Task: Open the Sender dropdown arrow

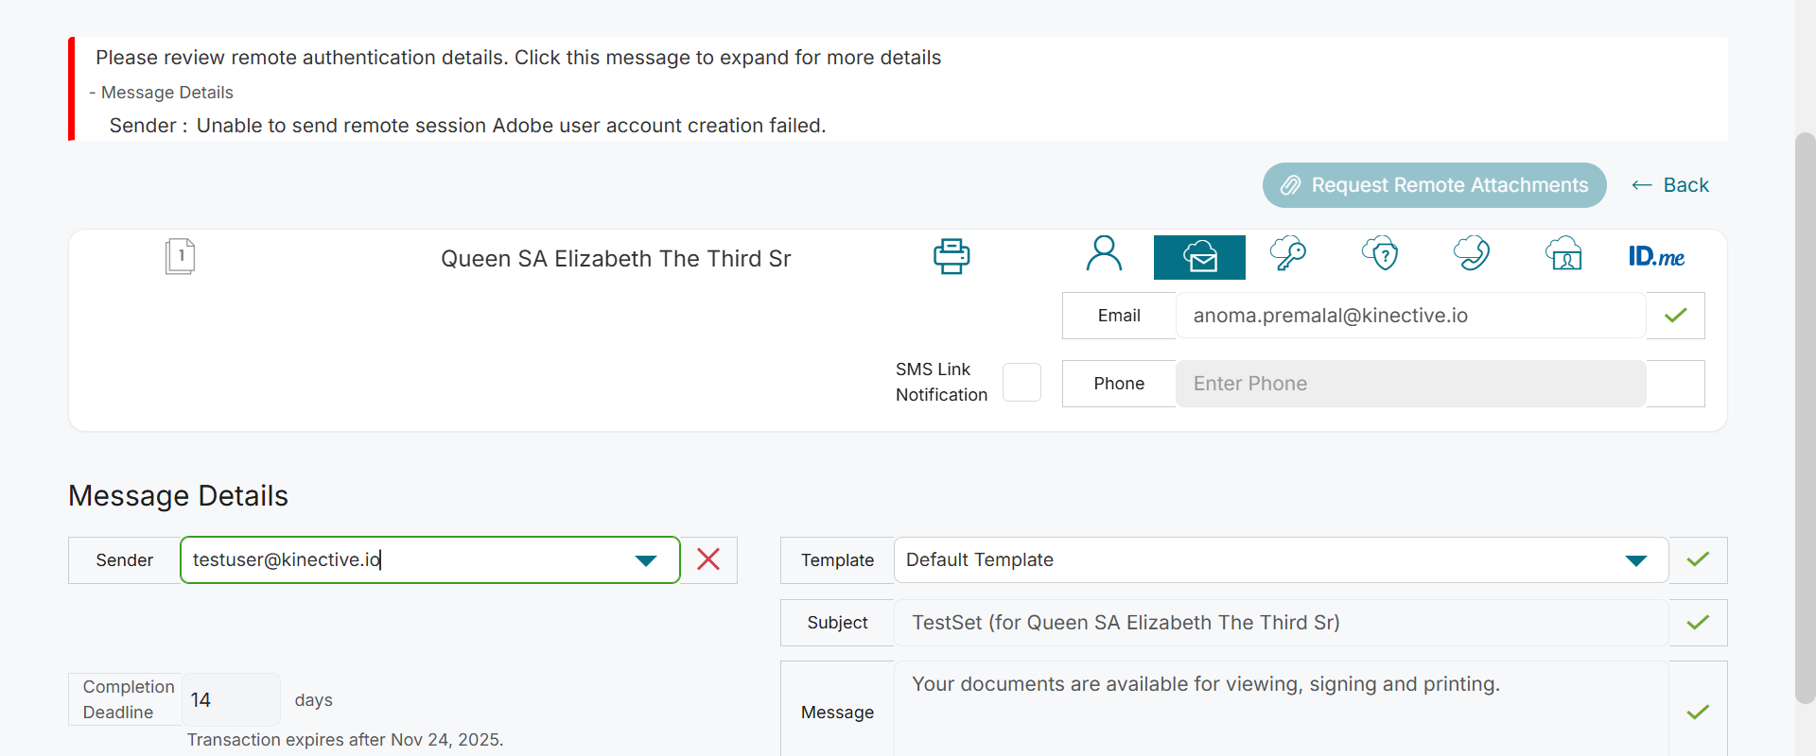Action: (646, 560)
